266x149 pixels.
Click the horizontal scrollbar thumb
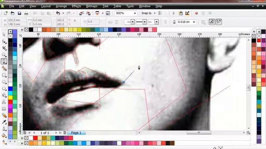[199, 132]
